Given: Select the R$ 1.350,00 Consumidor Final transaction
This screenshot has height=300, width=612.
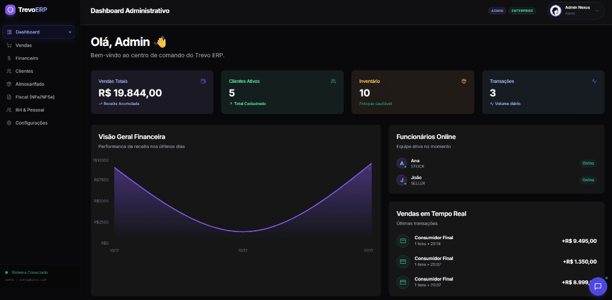Looking at the screenshot, I should coord(496,261).
